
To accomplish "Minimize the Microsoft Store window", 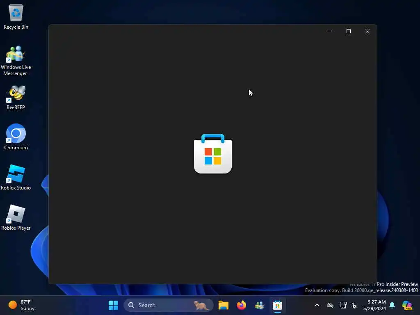I will [330, 31].
